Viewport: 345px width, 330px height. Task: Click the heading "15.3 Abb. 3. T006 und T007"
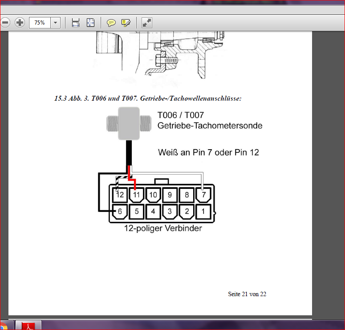[x=96, y=98]
